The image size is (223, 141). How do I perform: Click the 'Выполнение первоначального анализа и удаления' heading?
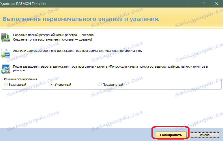click(x=81, y=19)
